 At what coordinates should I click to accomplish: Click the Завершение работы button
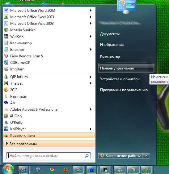click(120, 156)
